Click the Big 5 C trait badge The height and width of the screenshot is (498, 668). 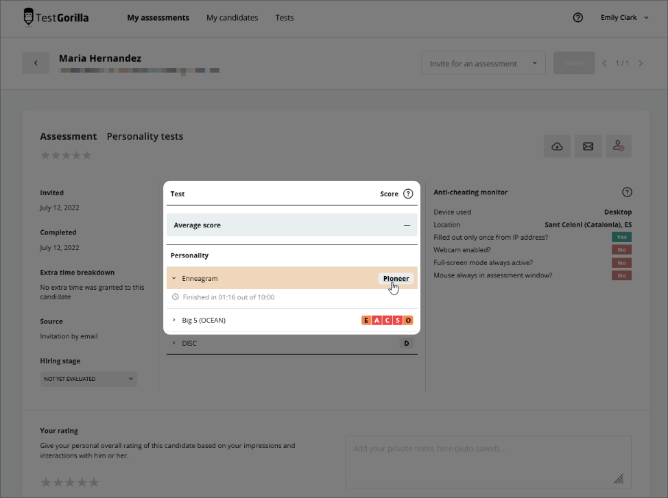pyautogui.click(x=387, y=320)
